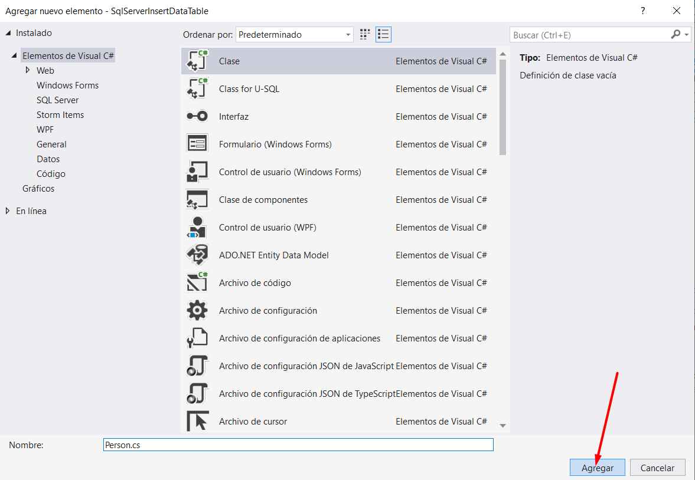Select the Archivo de cursor icon
Viewport: 695px width, 480px height.
click(x=197, y=422)
